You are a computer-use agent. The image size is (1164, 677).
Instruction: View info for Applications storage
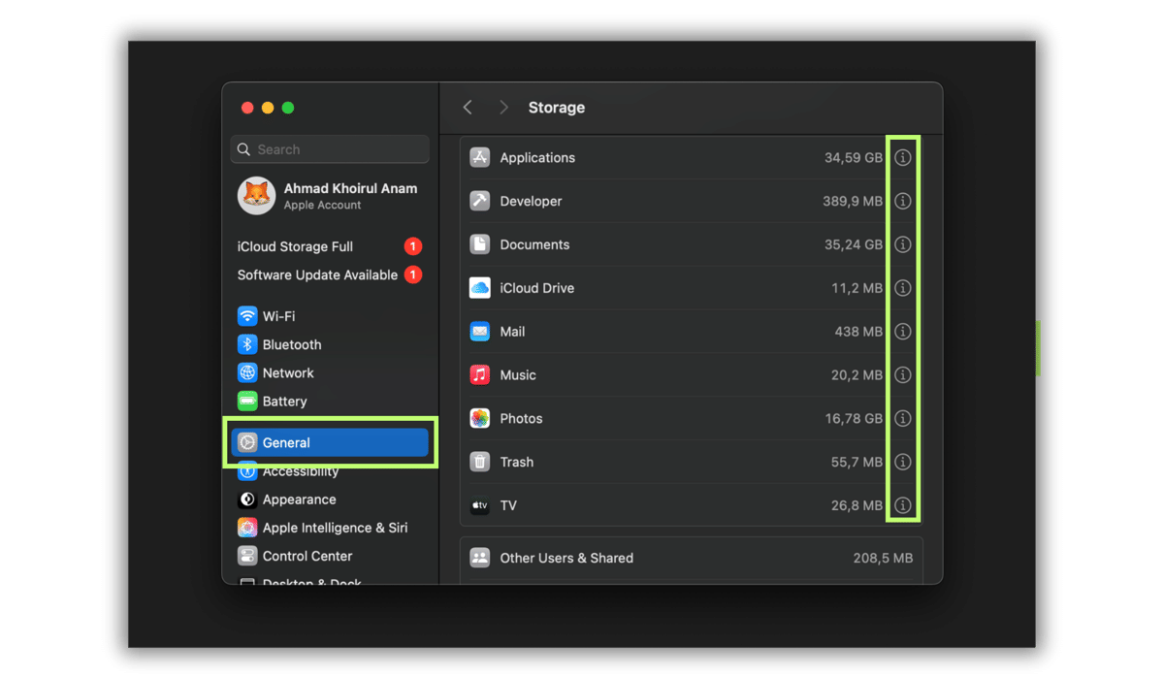coord(902,156)
